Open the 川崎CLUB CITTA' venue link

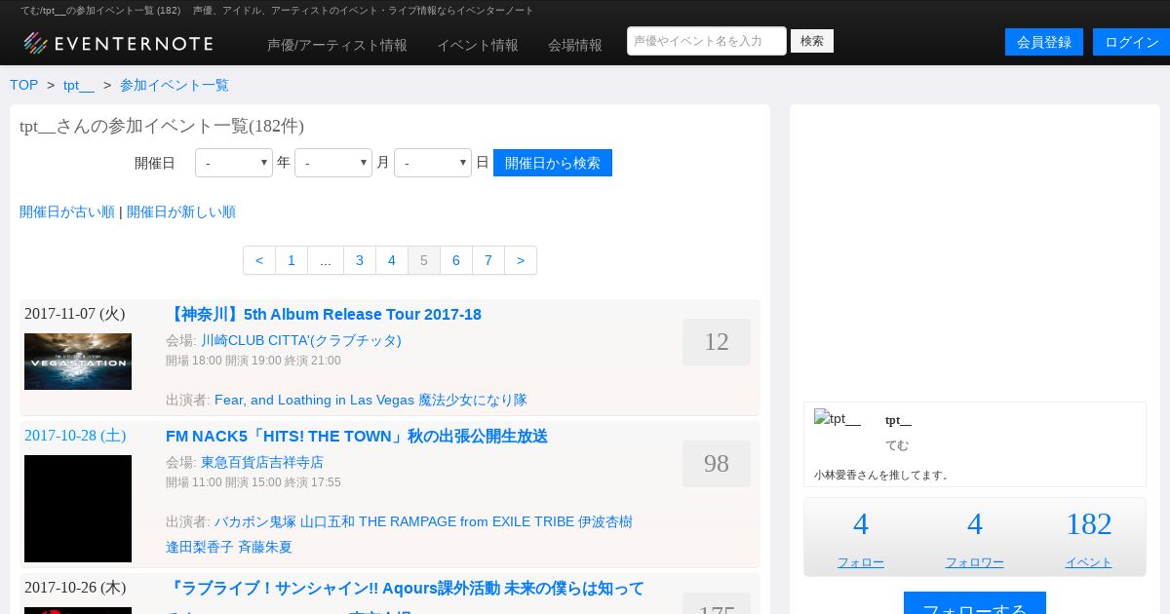coord(301,340)
